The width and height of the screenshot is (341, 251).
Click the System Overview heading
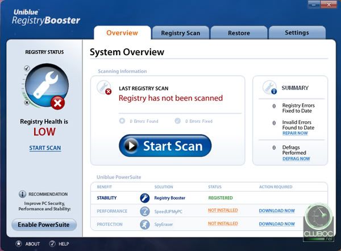[x=127, y=52]
